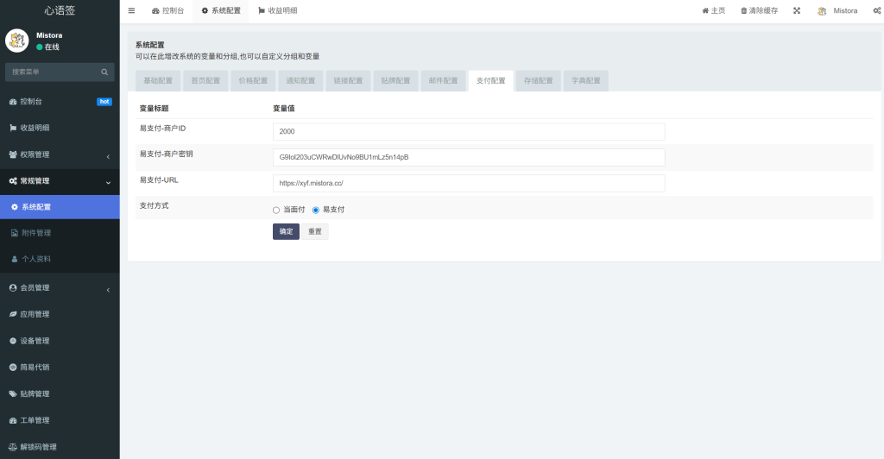Image resolution: width=884 pixels, height=459 pixels.
Task: Switch to the 支付配置 tab
Action: click(490, 80)
